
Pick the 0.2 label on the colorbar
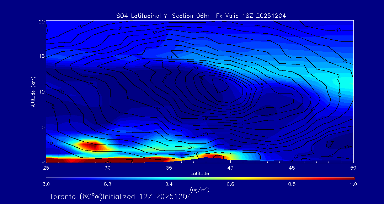[107, 184]
